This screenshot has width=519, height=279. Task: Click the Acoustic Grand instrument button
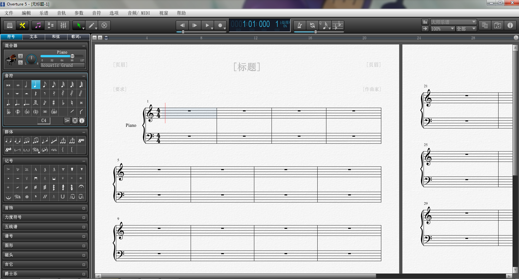62,66
